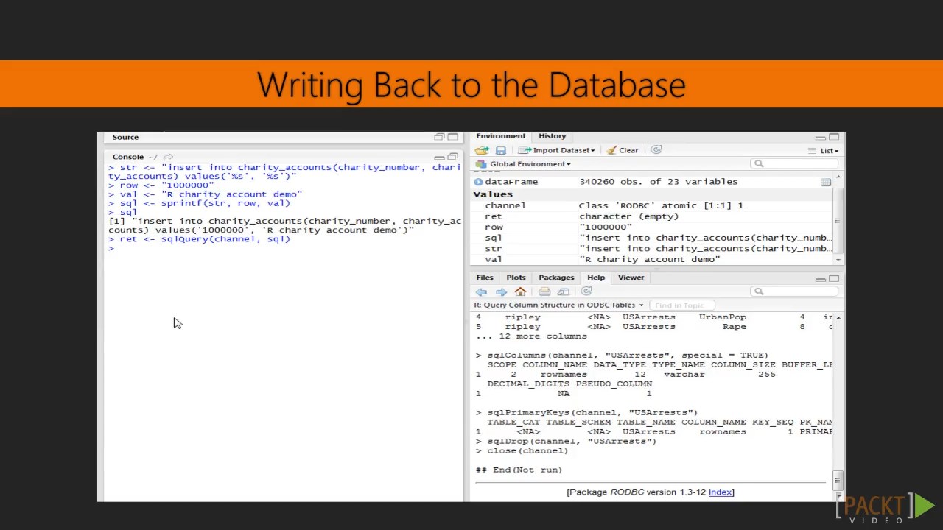This screenshot has width=943, height=530.
Task: Refresh the Environment pane
Action: pos(656,150)
